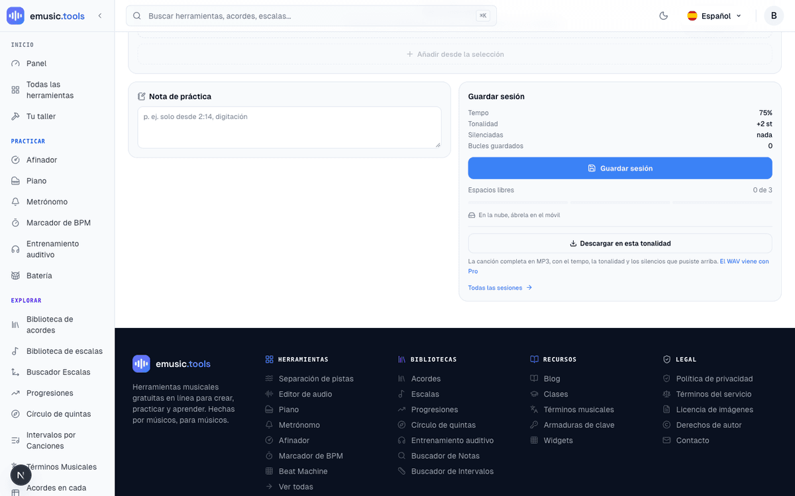This screenshot has width=795, height=496.
Task: Open the user avatar B menu
Action: pos(774,16)
